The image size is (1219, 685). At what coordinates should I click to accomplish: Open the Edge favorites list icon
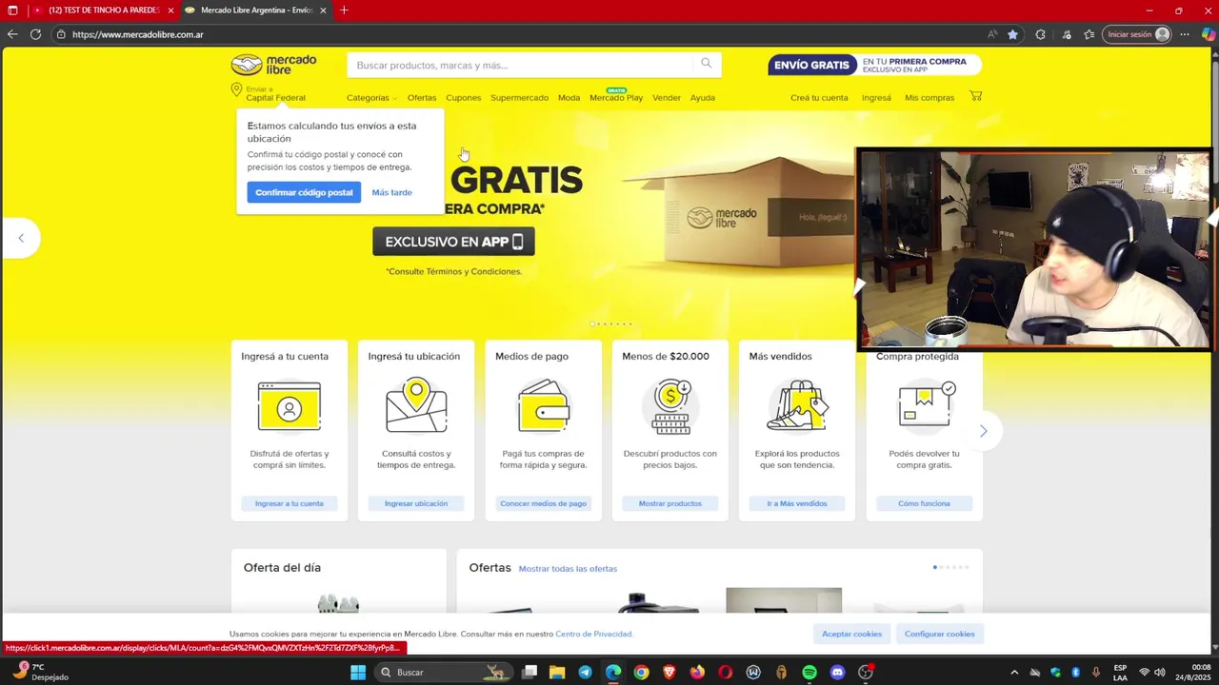1089,34
